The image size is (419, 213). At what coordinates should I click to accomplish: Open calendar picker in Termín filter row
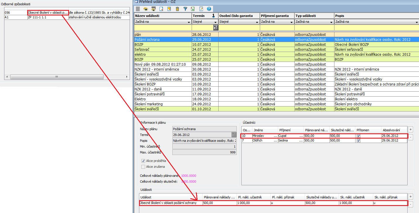tap(216, 28)
